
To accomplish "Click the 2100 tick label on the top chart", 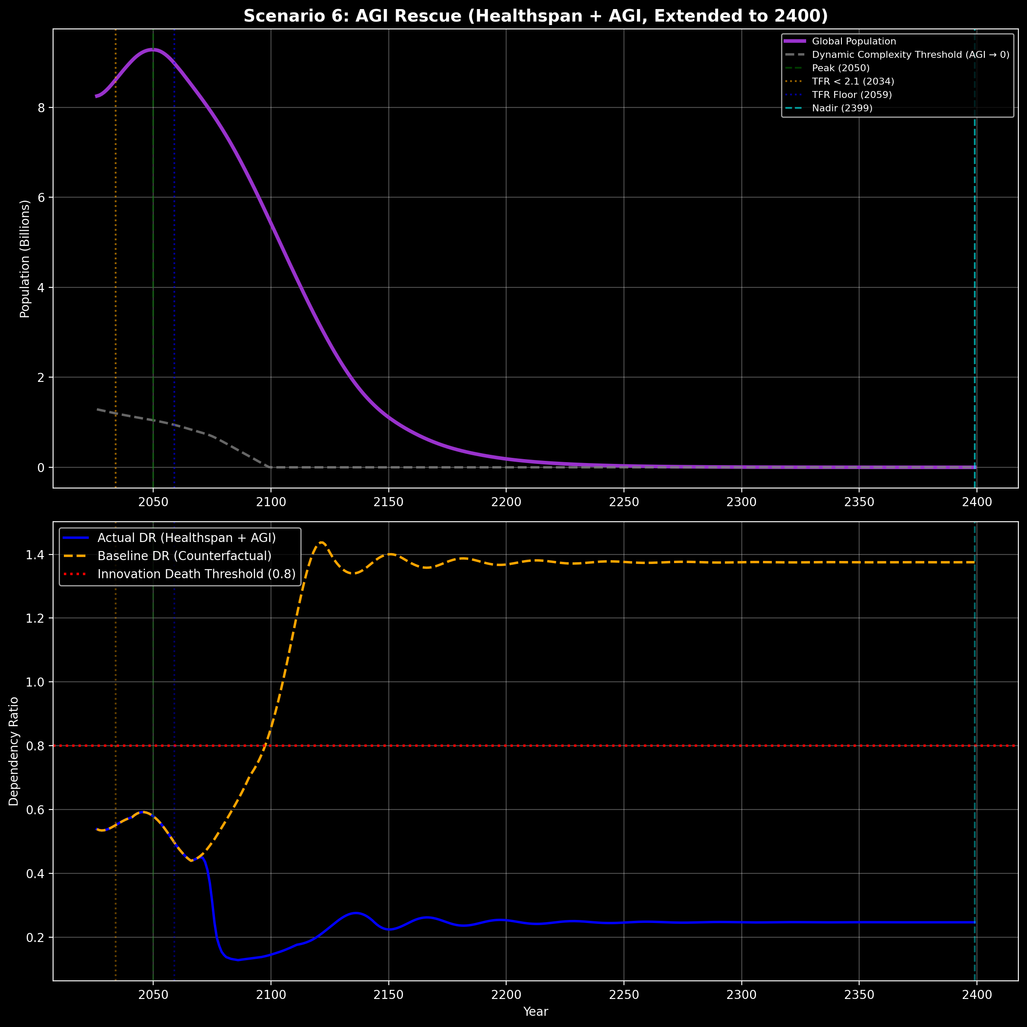I will (271, 502).
